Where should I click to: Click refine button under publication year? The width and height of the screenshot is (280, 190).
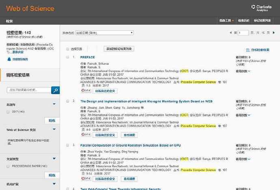point(52,121)
